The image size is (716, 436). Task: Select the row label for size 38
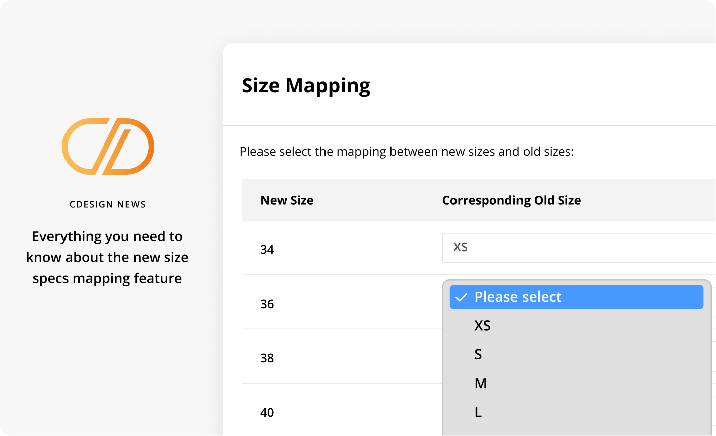(x=267, y=358)
